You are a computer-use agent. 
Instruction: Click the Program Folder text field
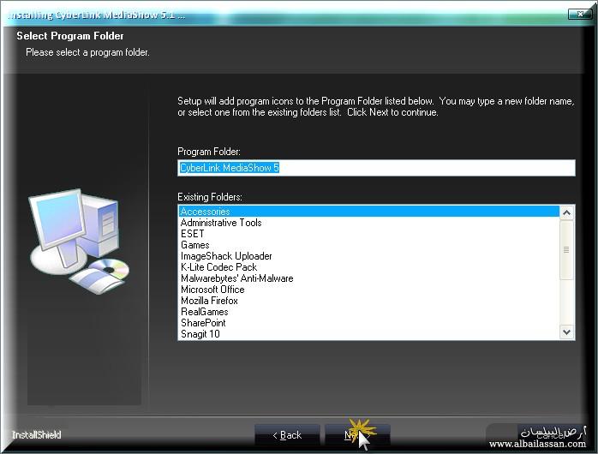tap(376, 168)
